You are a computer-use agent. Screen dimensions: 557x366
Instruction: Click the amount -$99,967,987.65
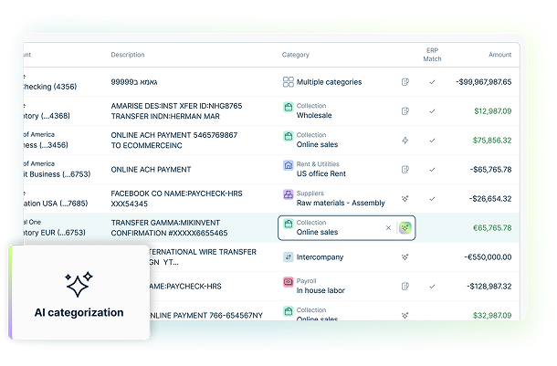(483, 82)
